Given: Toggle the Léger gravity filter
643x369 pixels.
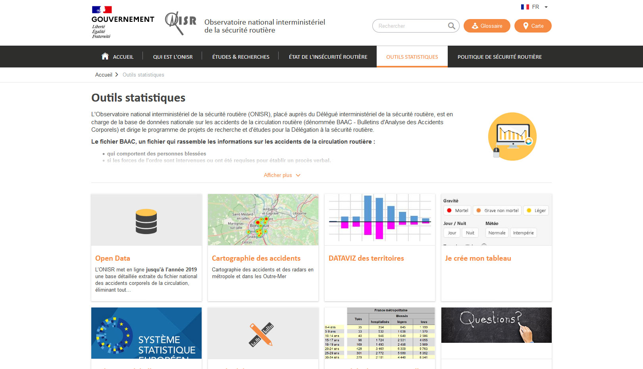Looking at the screenshot, I should pyautogui.click(x=536, y=210).
